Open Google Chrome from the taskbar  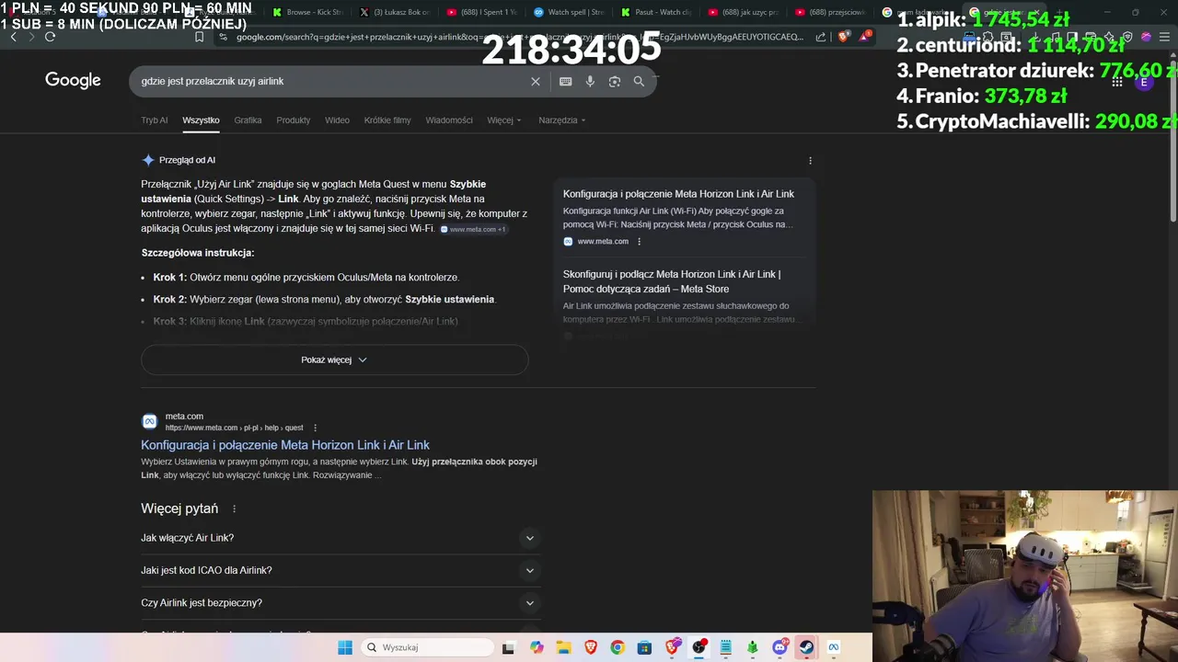(618, 647)
